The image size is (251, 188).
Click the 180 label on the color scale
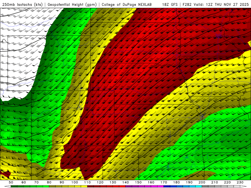(176, 182)
